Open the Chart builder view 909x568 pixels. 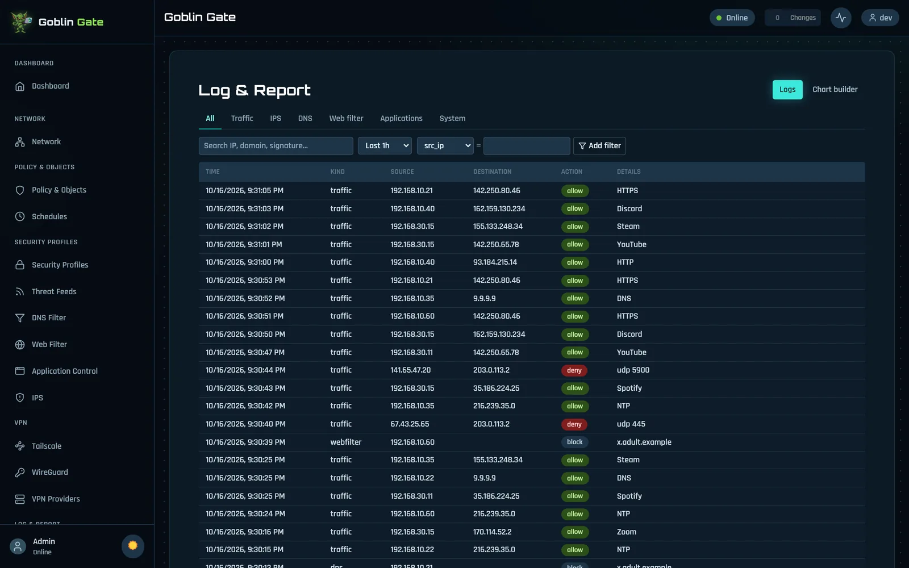pyautogui.click(x=835, y=90)
